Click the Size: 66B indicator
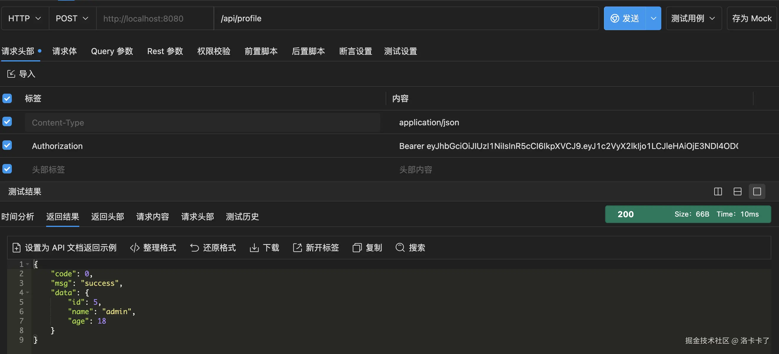This screenshot has width=779, height=354. tap(692, 214)
